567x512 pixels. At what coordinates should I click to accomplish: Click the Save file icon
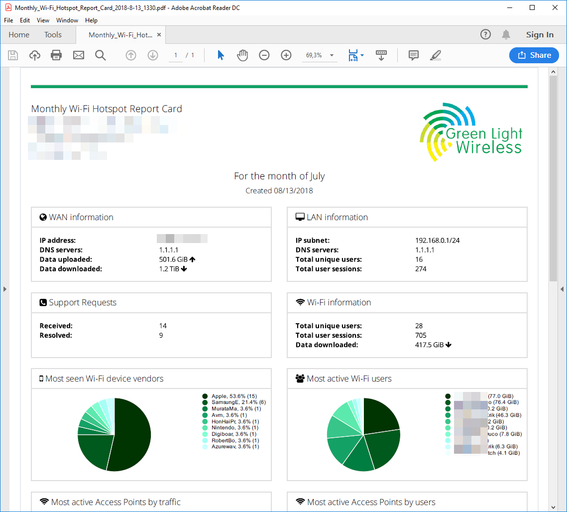[13, 55]
